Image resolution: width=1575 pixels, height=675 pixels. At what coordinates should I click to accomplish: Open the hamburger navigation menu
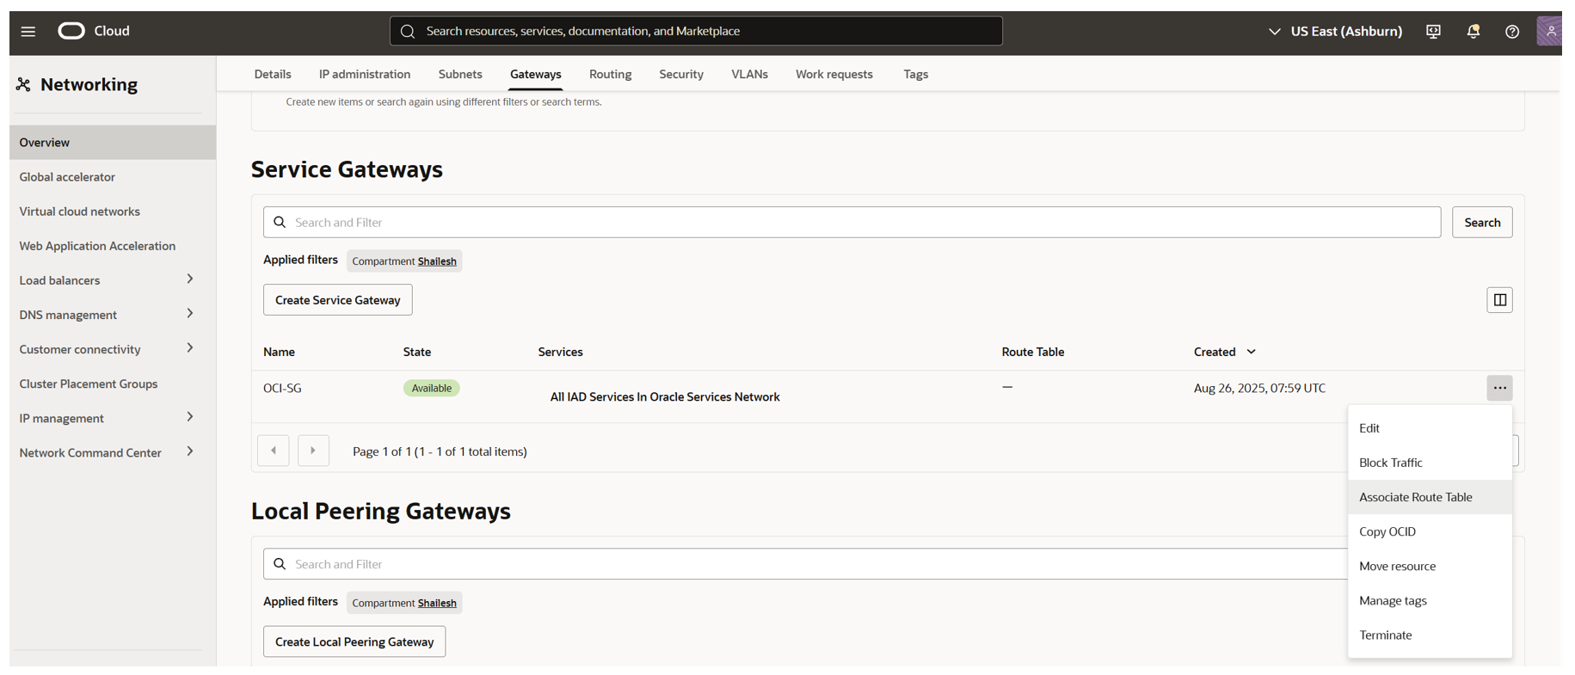point(28,32)
